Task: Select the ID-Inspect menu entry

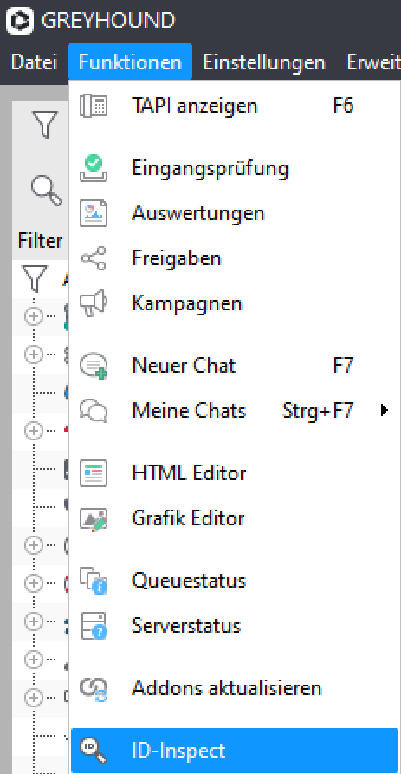Action: (x=235, y=751)
